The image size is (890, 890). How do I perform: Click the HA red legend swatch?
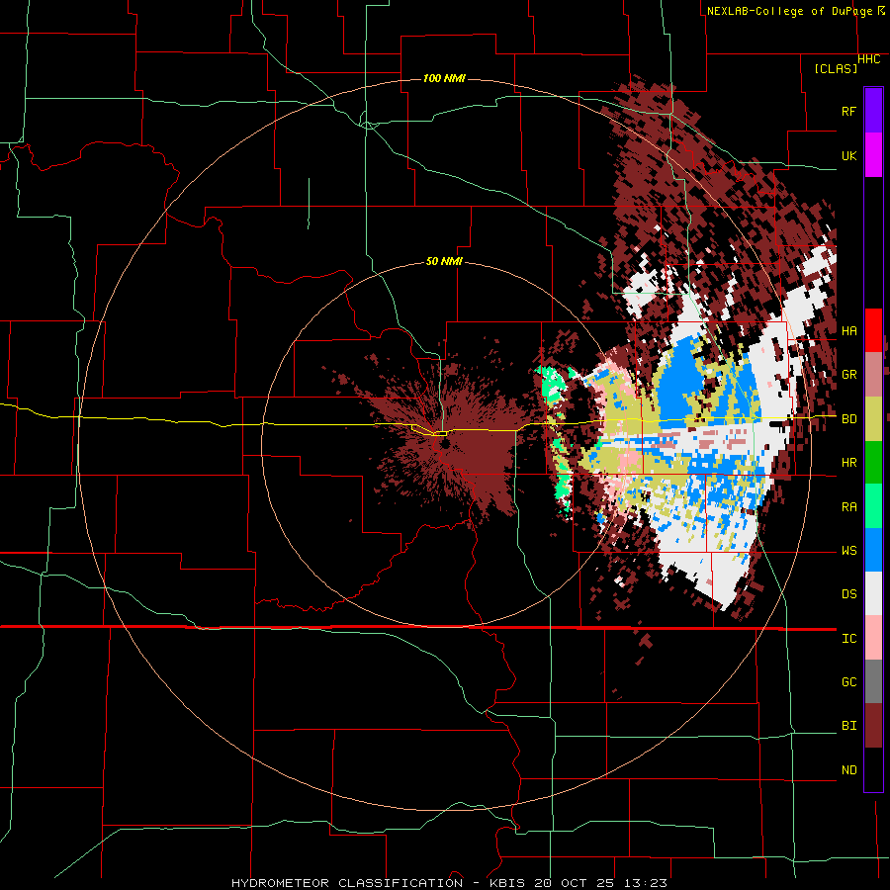[873, 330]
